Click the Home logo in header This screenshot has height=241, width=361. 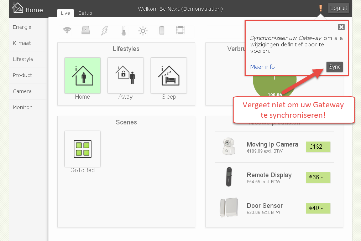(x=27, y=9)
